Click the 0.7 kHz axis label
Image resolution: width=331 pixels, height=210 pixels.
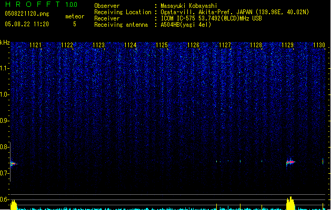[x=4, y=173]
